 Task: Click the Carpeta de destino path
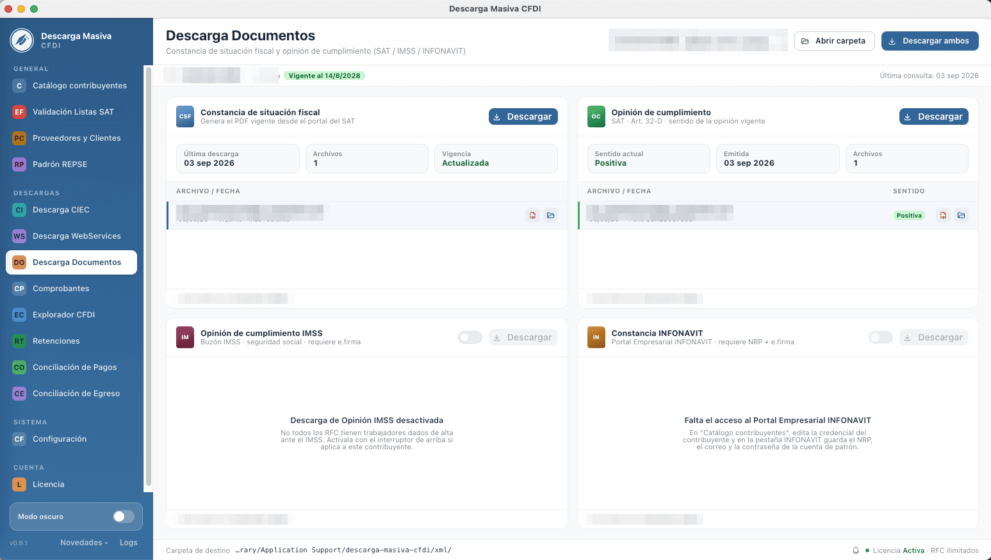coord(343,550)
